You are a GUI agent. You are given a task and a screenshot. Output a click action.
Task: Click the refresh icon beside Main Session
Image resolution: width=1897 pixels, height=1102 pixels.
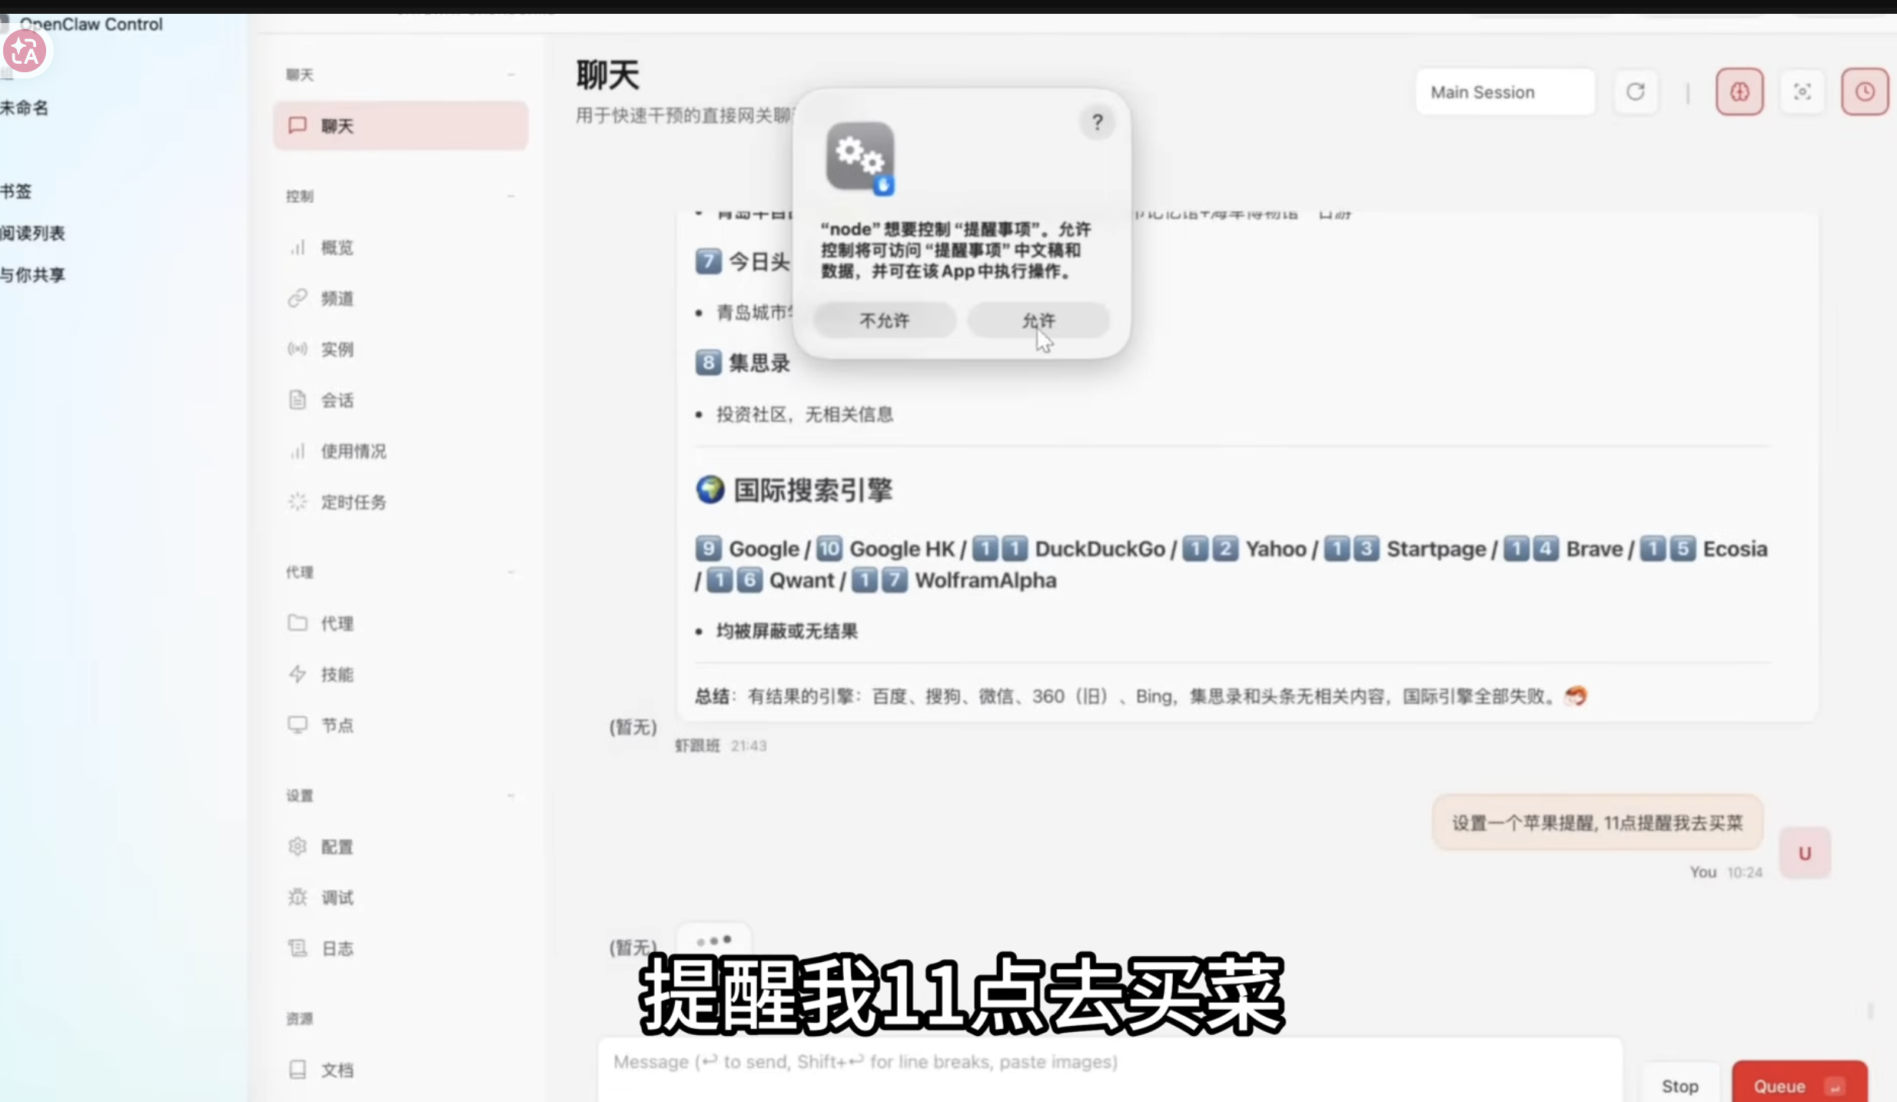coord(1635,92)
